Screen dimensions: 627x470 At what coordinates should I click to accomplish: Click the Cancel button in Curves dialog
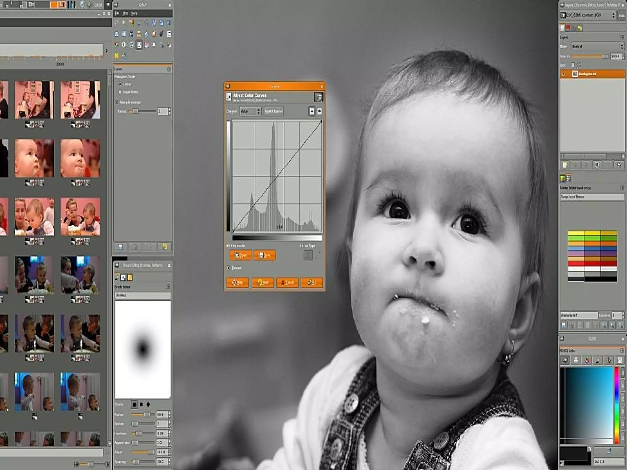(287, 283)
